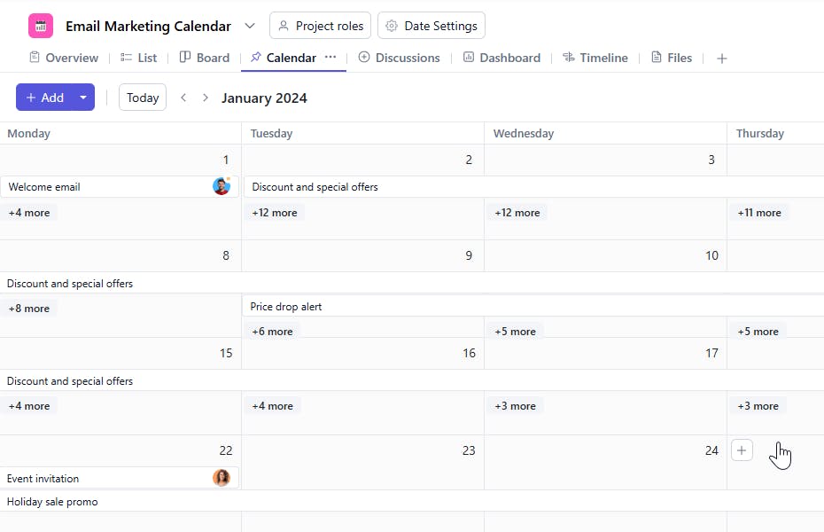Add a task on Thursday plus button
This screenshot has width=824, height=532.
click(742, 450)
